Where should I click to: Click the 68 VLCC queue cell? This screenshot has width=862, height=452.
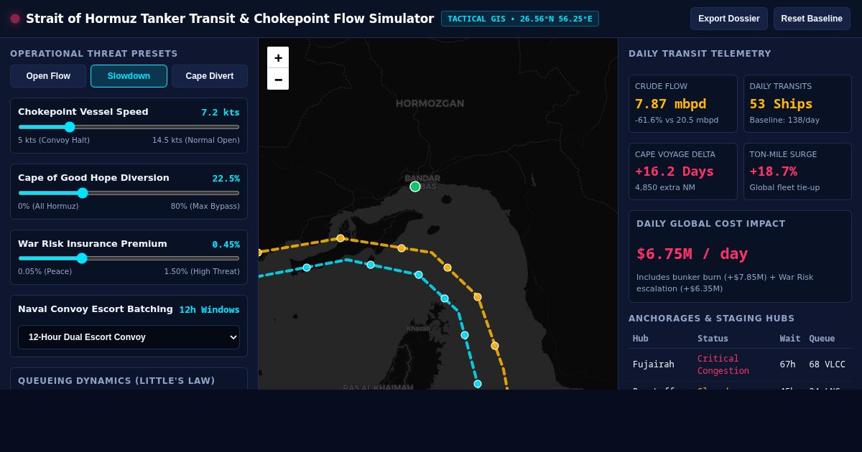point(827,364)
